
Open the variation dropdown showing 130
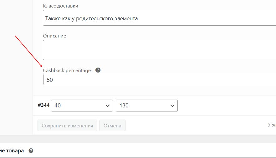coord(147,106)
